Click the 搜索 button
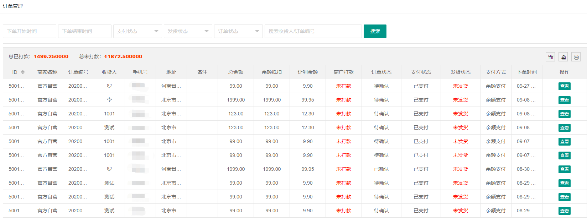 [375, 31]
